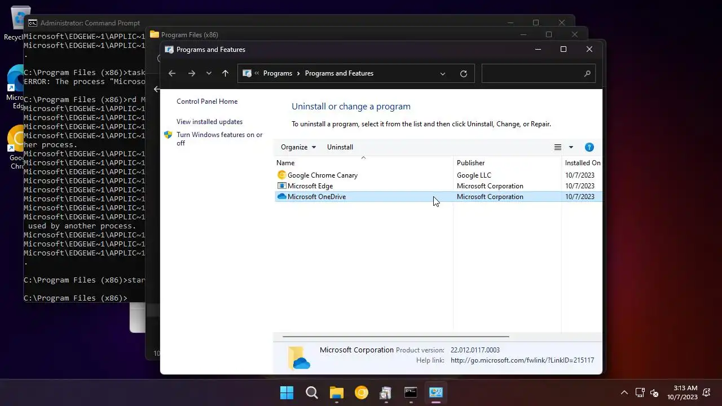Expand the address bar history dropdown
722x406 pixels.
(x=443, y=73)
